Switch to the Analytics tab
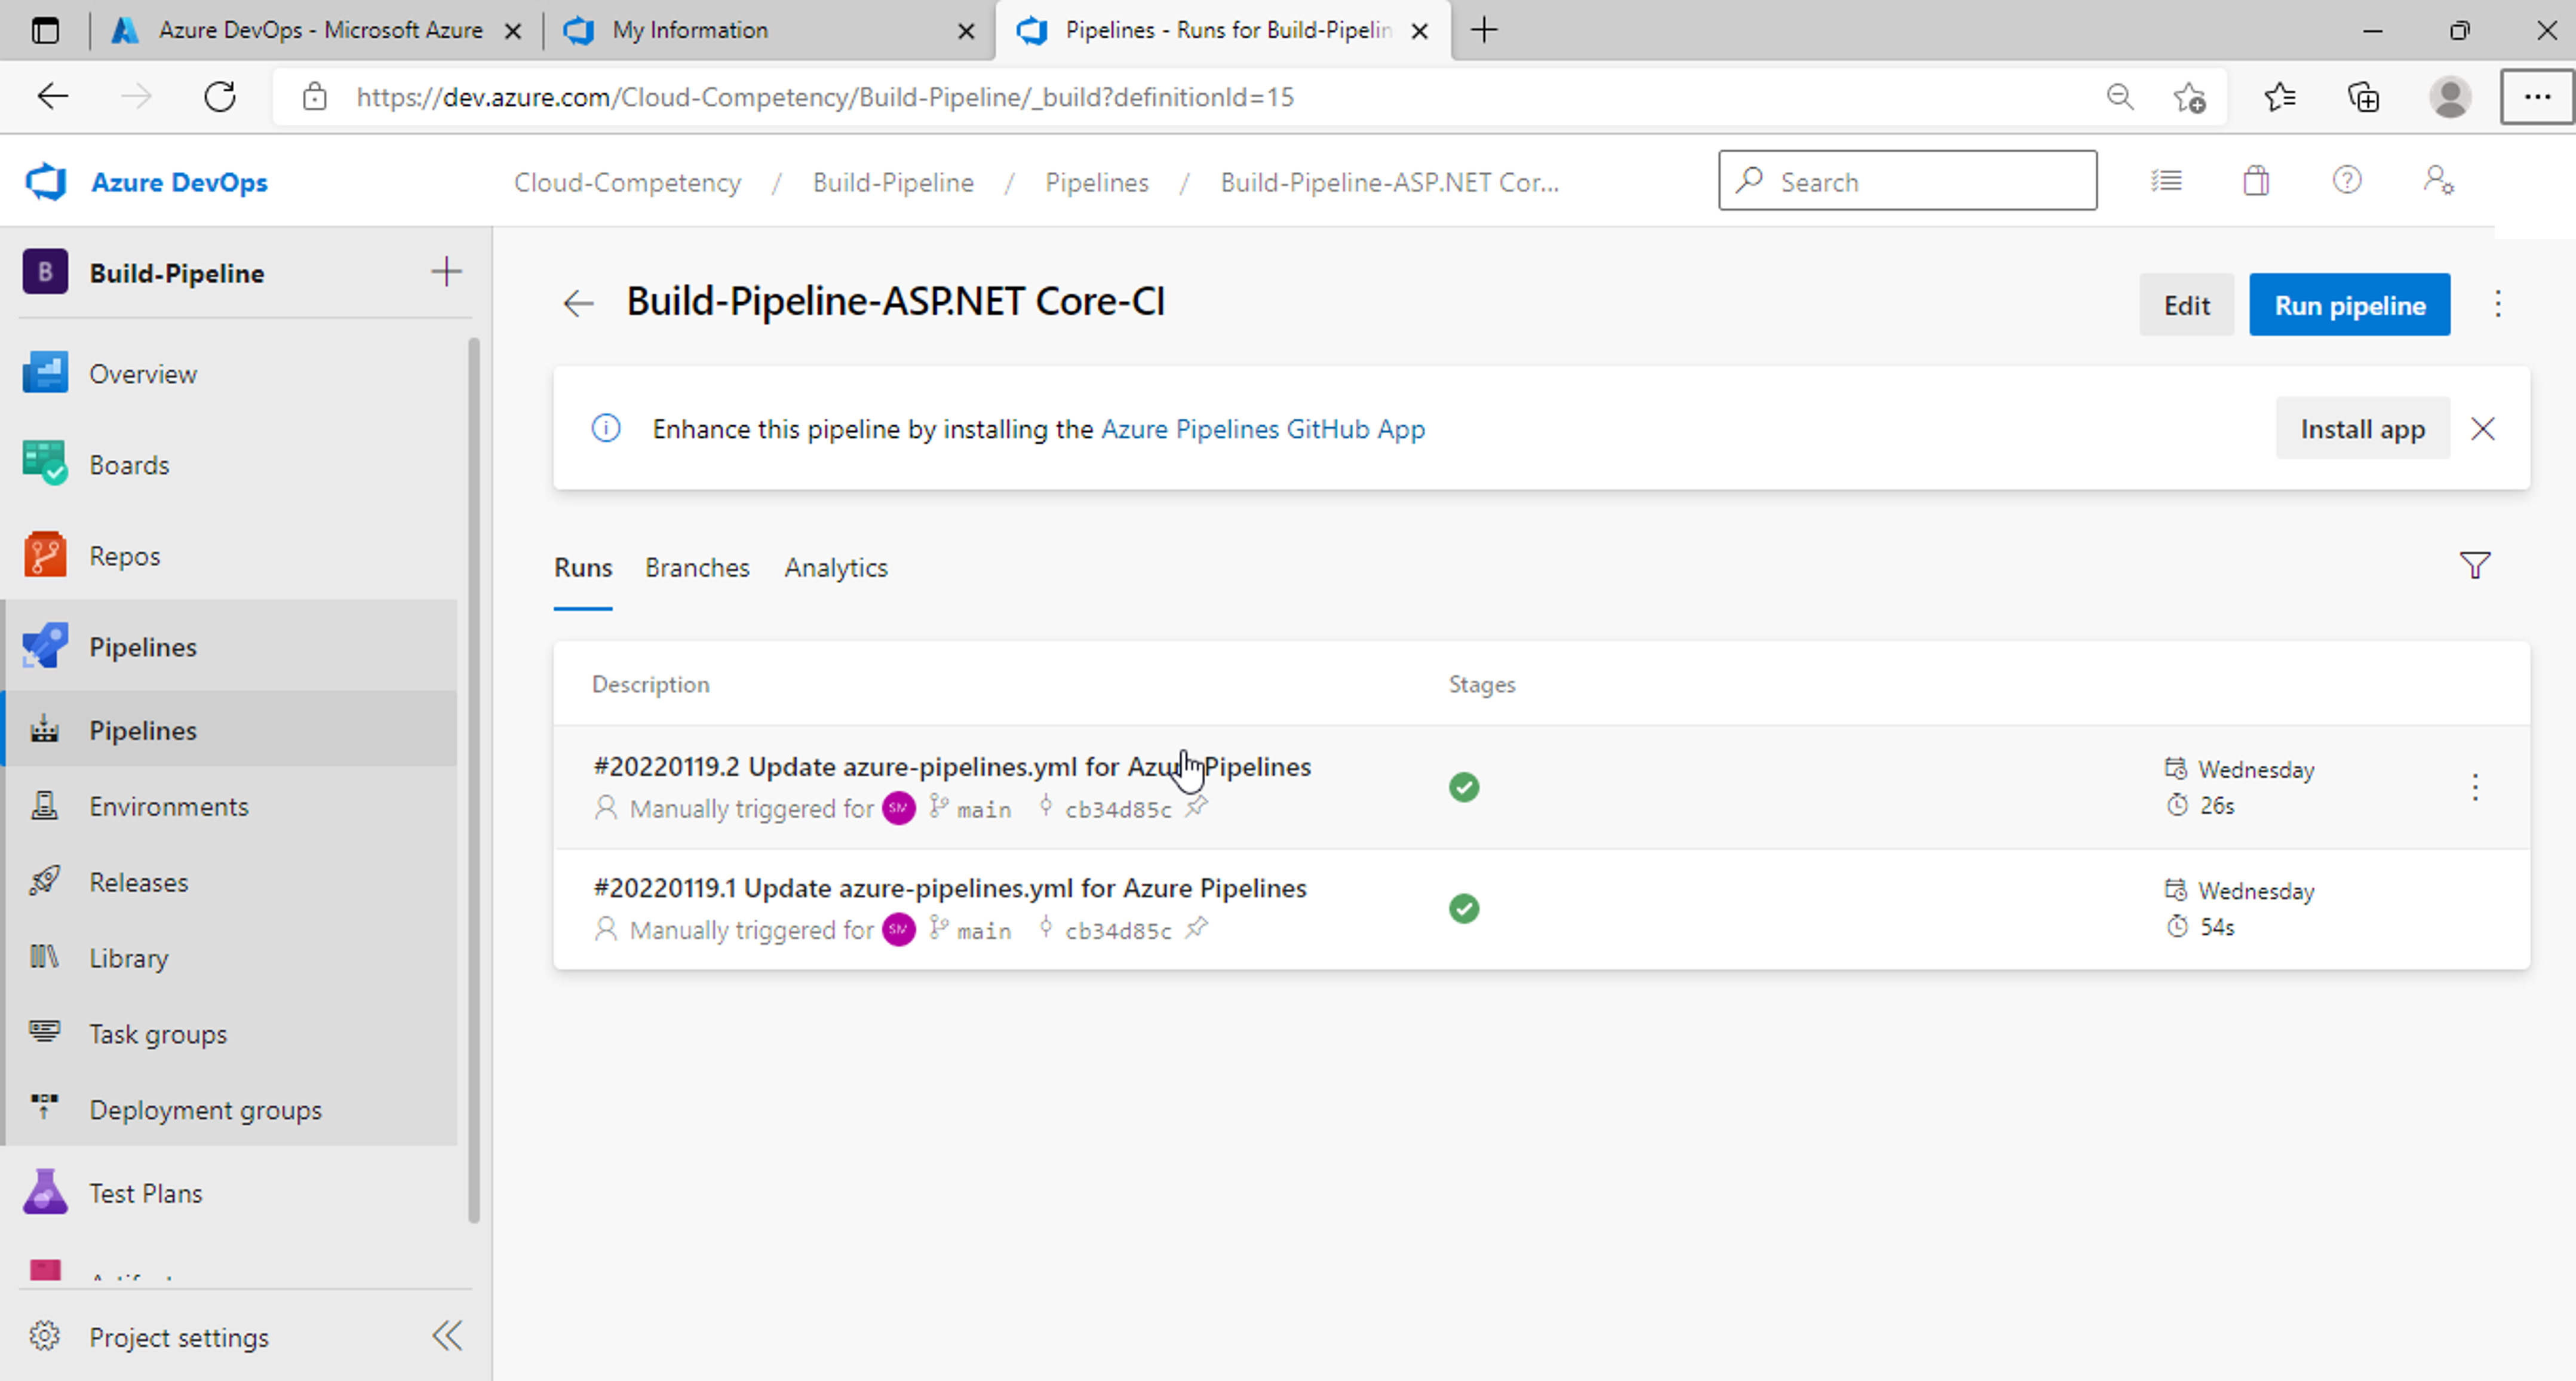 (836, 567)
